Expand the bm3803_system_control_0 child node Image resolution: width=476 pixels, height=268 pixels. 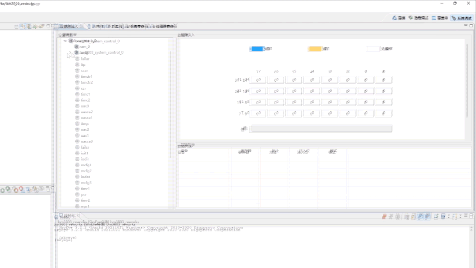click(70, 52)
